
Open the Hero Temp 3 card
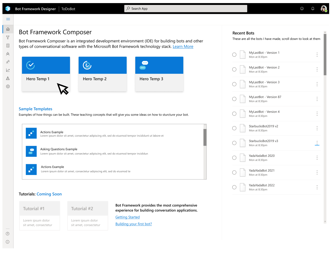[159, 74]
